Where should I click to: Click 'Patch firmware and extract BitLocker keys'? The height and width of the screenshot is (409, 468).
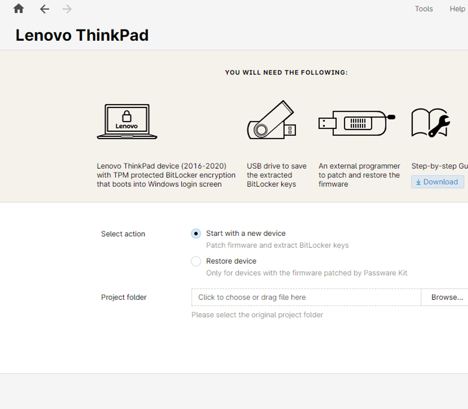coord(277,245)
